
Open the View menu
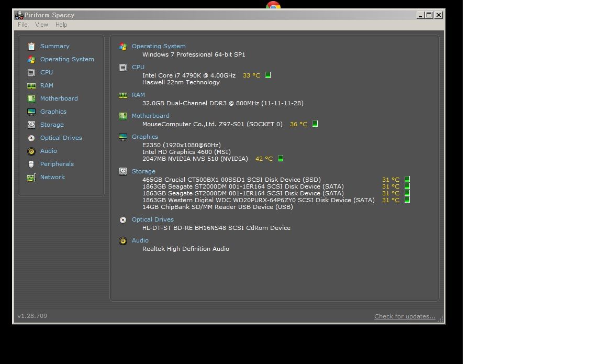(x=41, y=25)
